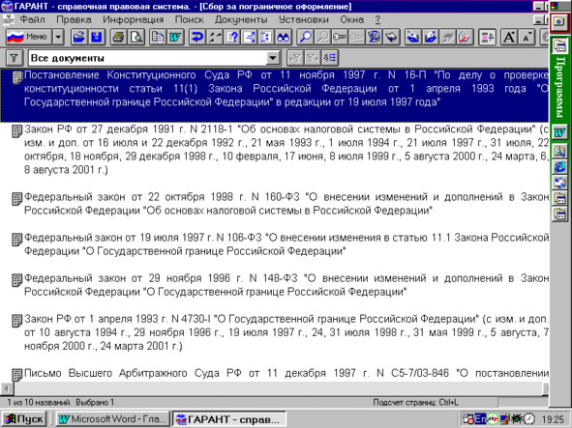Click the blue return arrow icon
The height and width of the screenshot is (428, 572).
click(197, 37)
